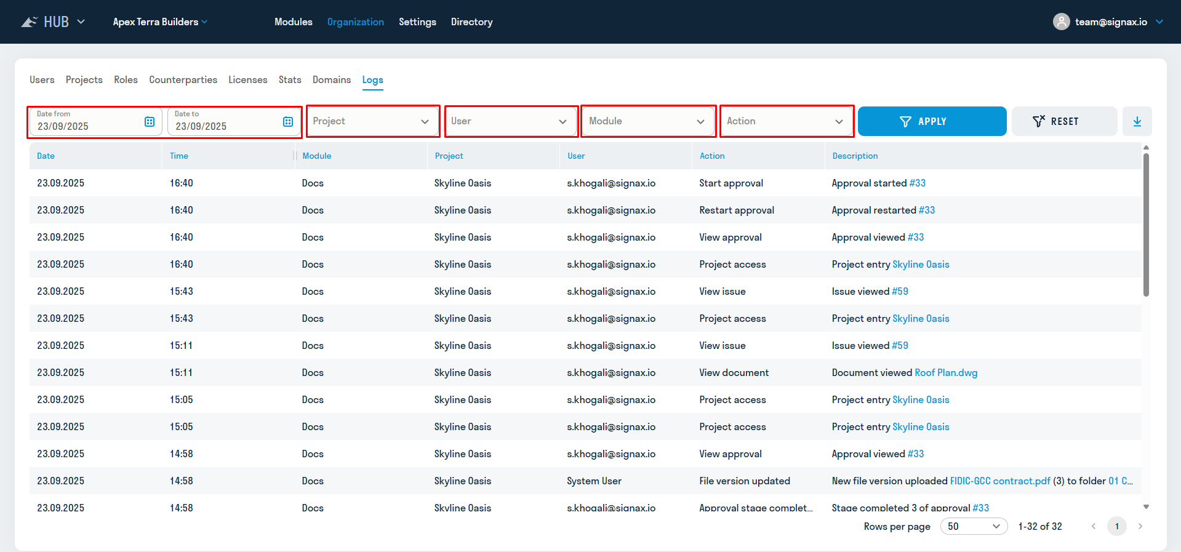Select the Logs tab
This screenshot has width=1181, height=552.
click(373, 80)
